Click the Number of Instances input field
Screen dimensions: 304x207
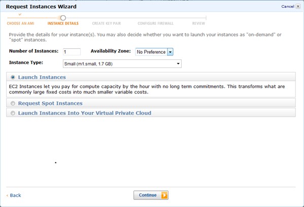click(x=72, y=52)
